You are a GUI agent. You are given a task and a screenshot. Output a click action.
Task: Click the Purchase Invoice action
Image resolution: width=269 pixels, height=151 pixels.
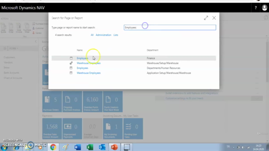40,24
